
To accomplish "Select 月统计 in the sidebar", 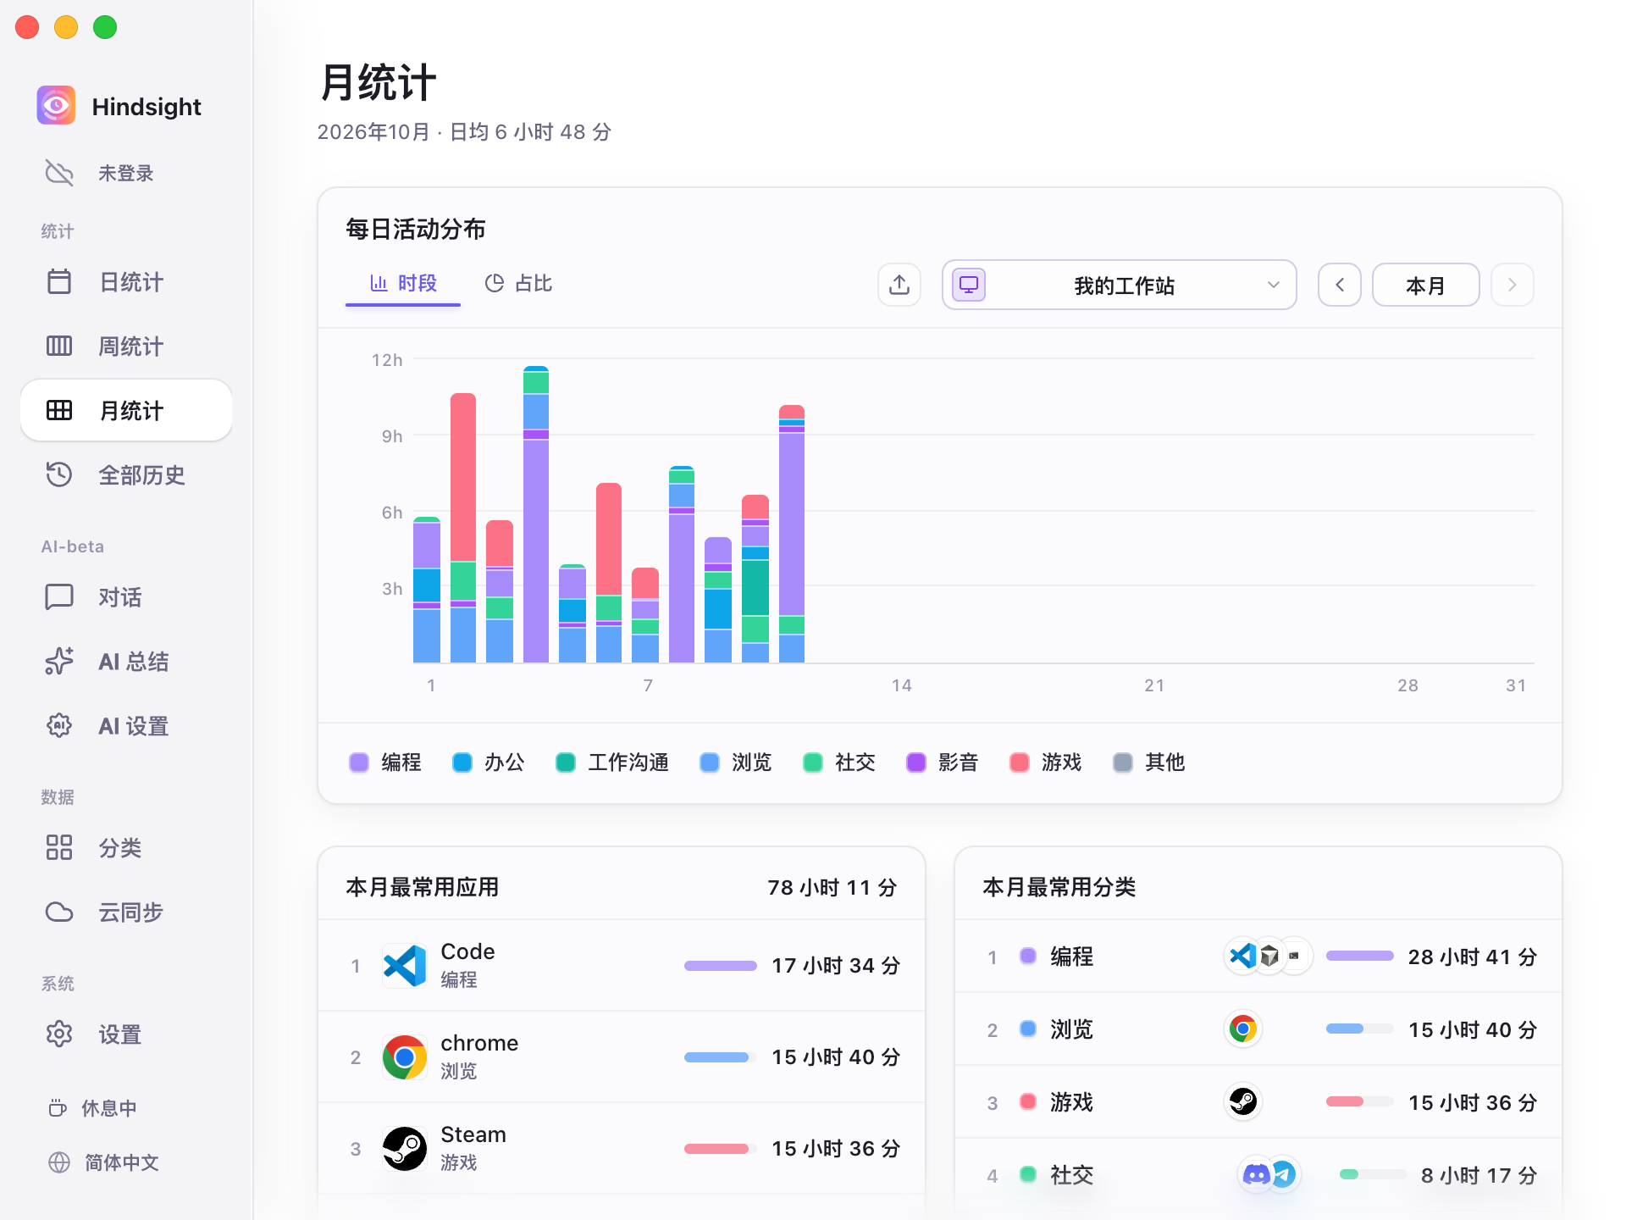I will 126,411.
